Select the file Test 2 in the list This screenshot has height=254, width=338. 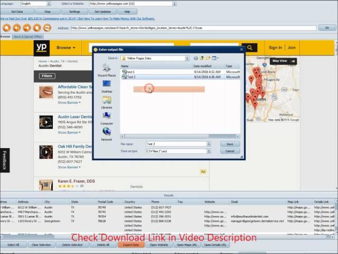click(180, 77)
